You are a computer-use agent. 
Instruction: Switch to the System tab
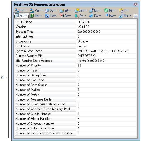(x=22, y=16)
